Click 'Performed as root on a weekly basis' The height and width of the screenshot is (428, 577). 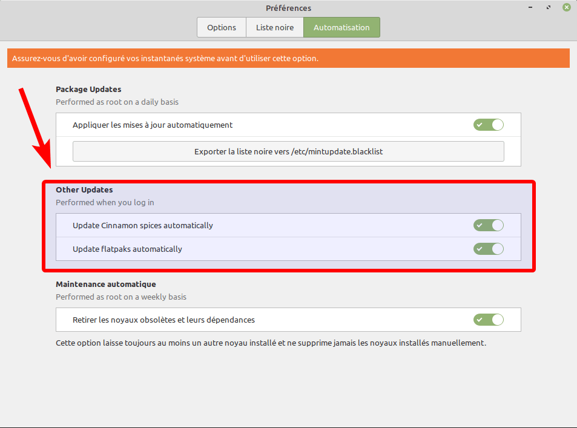coord(121,297)
